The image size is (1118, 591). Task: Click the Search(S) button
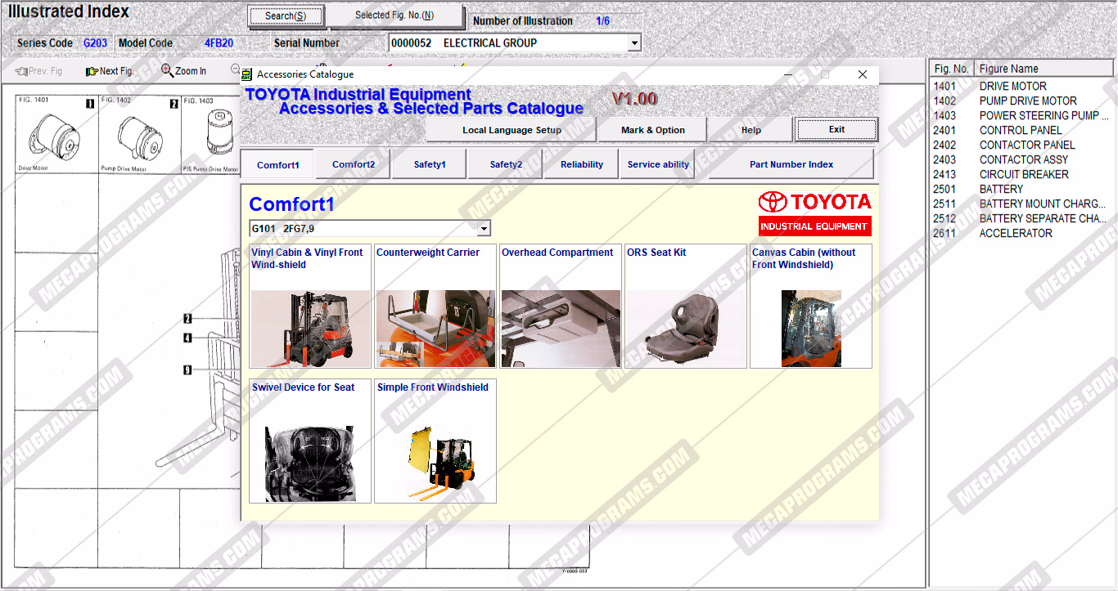coord(286,16)
